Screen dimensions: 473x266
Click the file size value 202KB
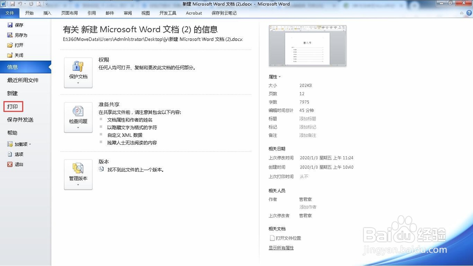[306, 86]
